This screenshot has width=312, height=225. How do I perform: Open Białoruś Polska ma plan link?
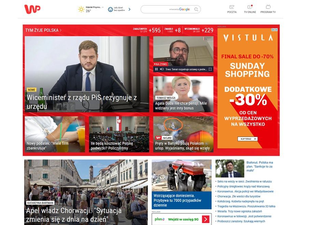tap(260, 166)
